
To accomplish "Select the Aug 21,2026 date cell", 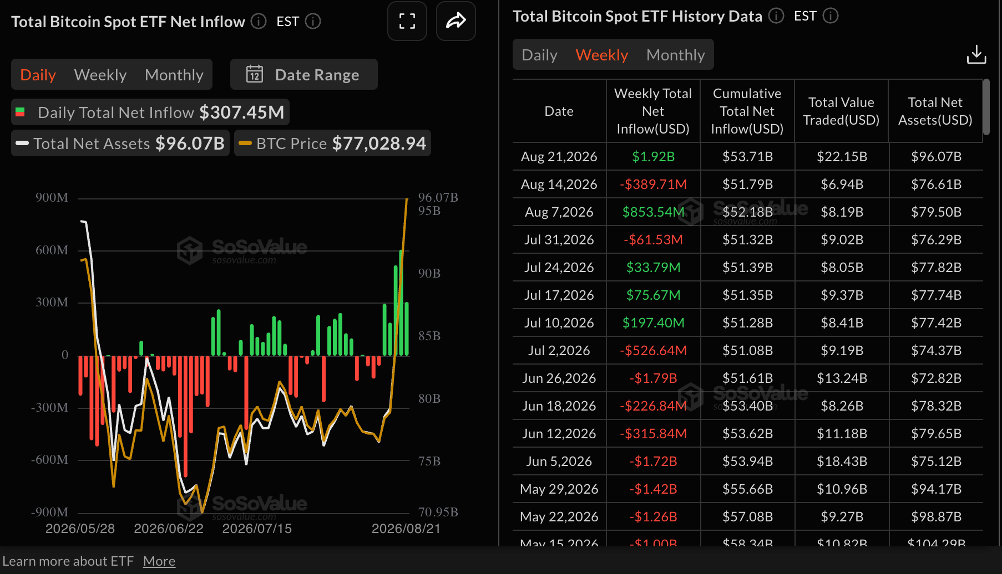I will coord(559,157).
